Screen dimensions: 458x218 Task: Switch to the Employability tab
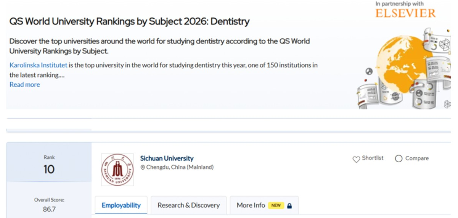[121, 205]
